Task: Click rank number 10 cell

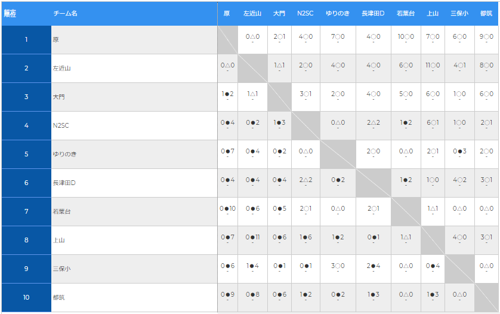Action: tap(26, 298)
